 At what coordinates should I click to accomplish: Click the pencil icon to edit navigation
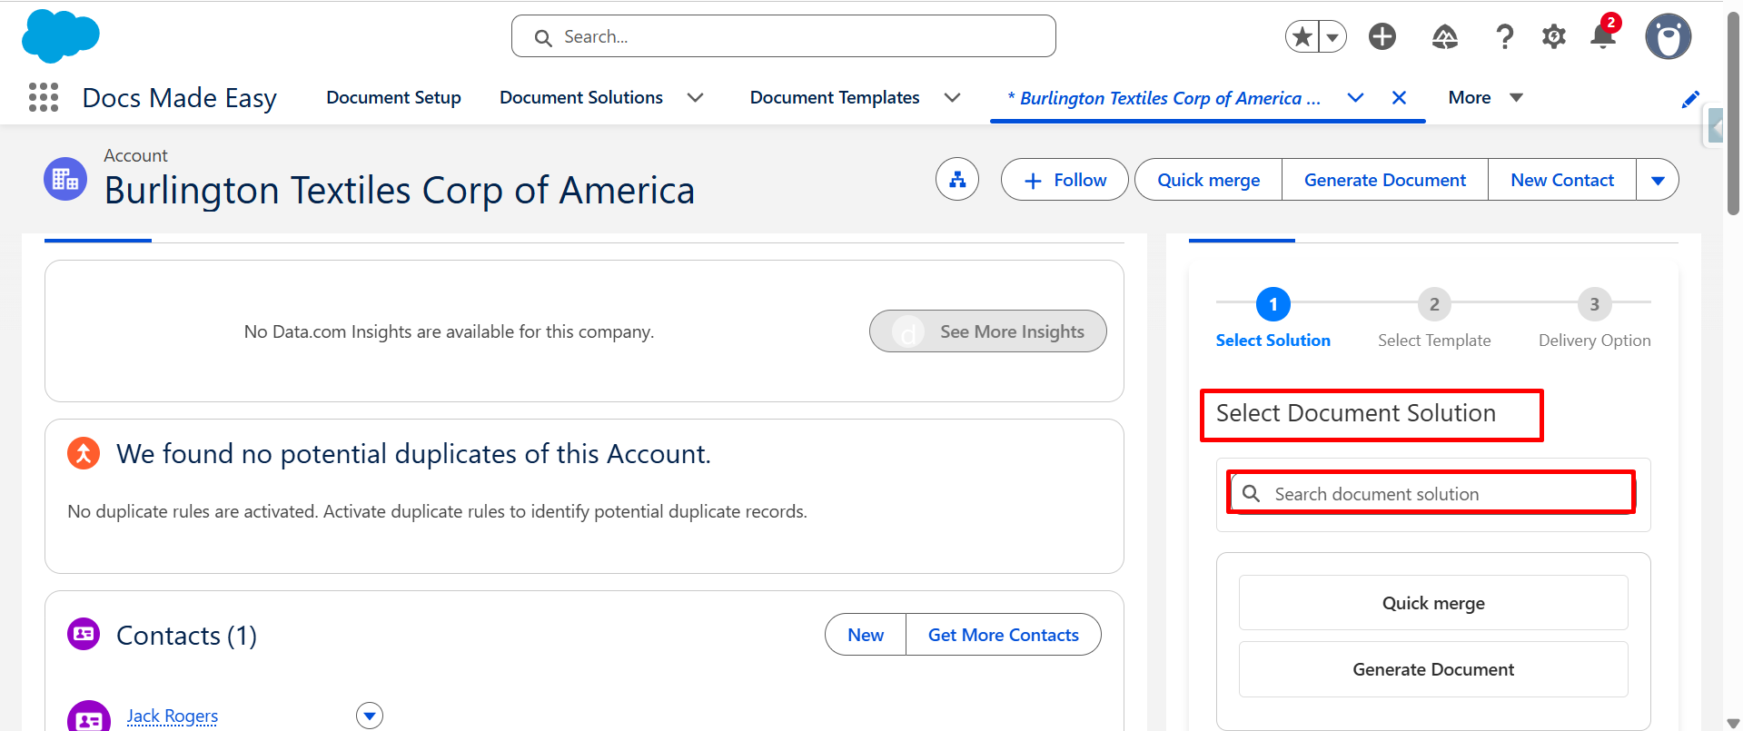click(1690, 99)
